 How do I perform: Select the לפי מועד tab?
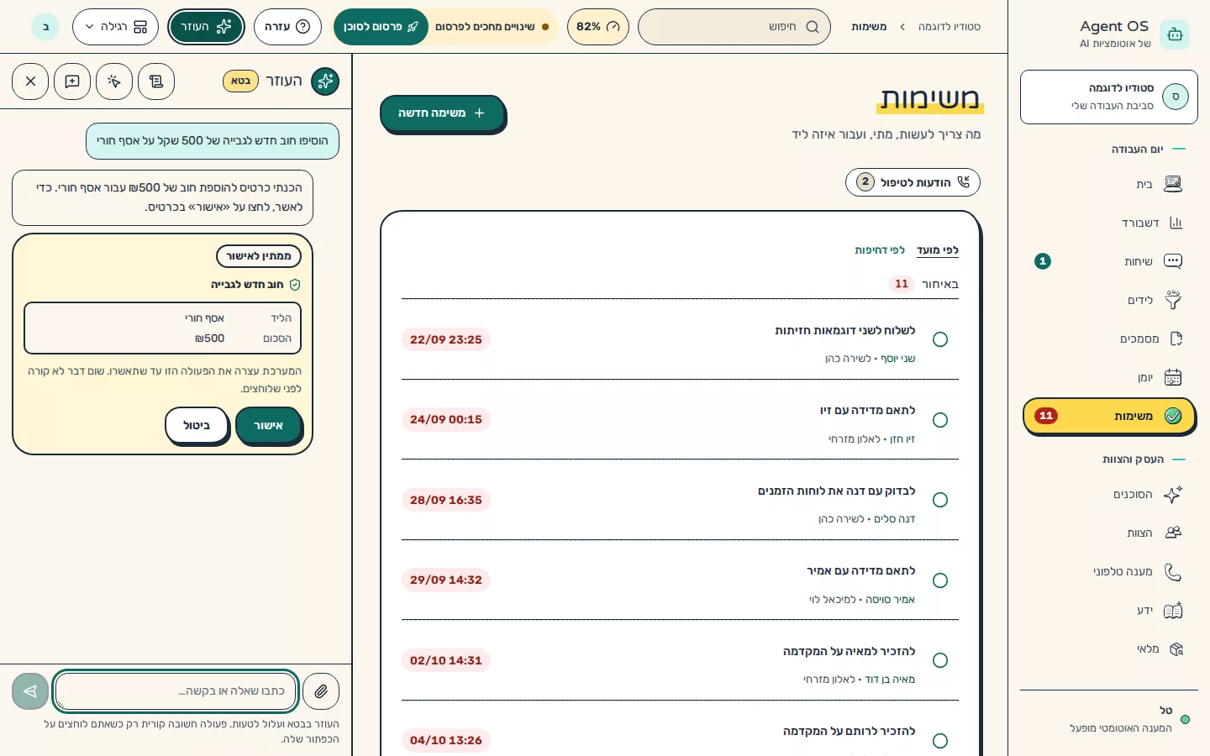tap(938, 250)
